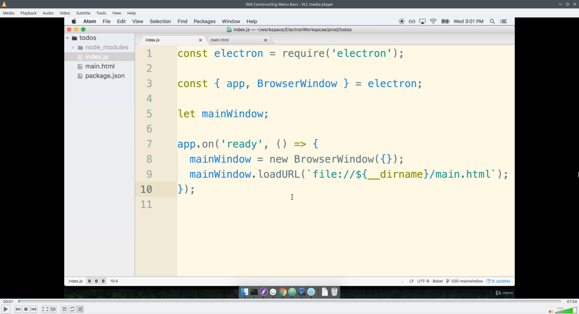This screenshot has height=314, width=579.
Task: Open Google Chrome from the dock
Action: (x=283, y=292)
